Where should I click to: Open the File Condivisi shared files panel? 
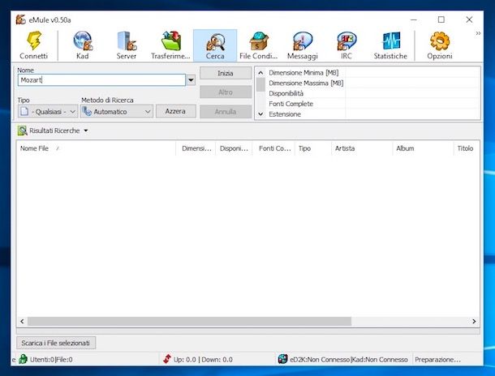(x=259, y=45)
